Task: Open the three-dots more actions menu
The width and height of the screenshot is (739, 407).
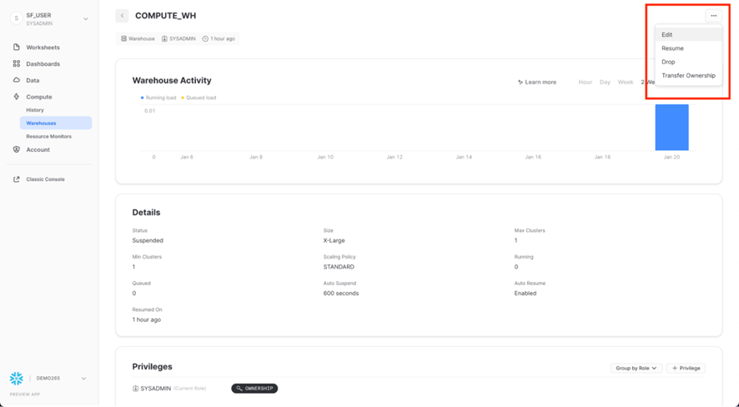Action: [x=713, y=16]
